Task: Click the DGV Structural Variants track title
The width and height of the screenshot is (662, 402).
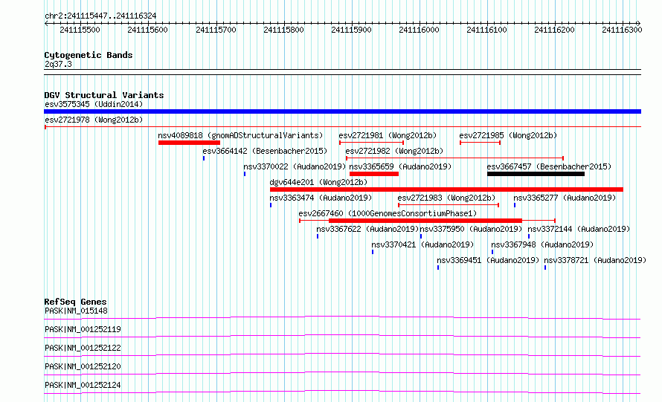Action: click(104, 95)
